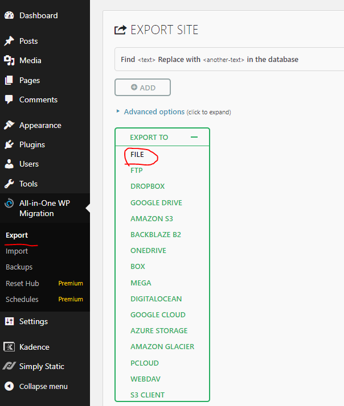Image resolution: width=344 pixels, height=406 pixels.
Task: Choose WEBDAV export option
Action: point(146,379)
